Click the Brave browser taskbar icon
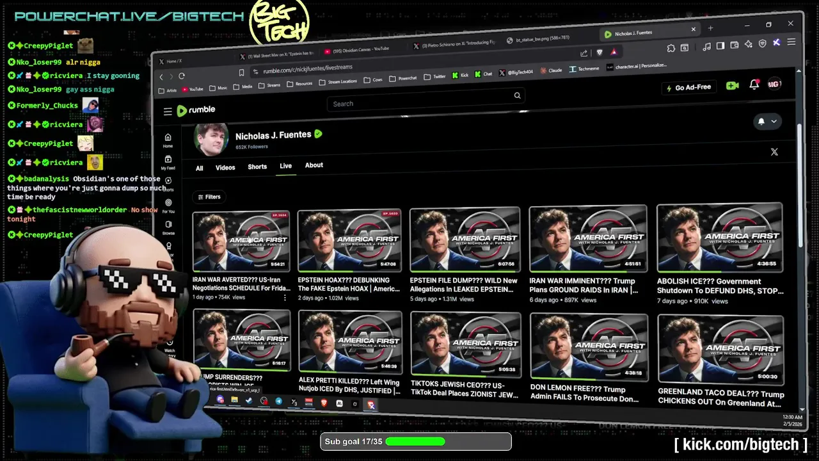The image size is (819, 461). [324, 403]
